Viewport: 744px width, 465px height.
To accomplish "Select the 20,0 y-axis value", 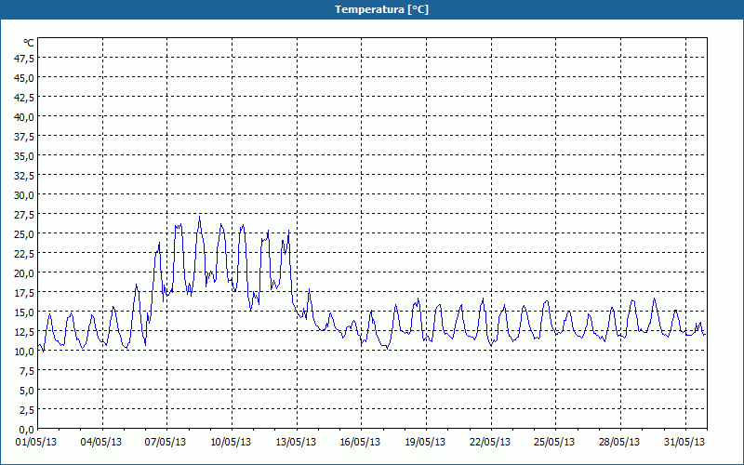I will tap(25, 273).
